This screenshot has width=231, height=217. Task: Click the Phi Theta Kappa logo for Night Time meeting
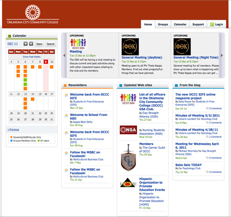(x=182, y=47)
